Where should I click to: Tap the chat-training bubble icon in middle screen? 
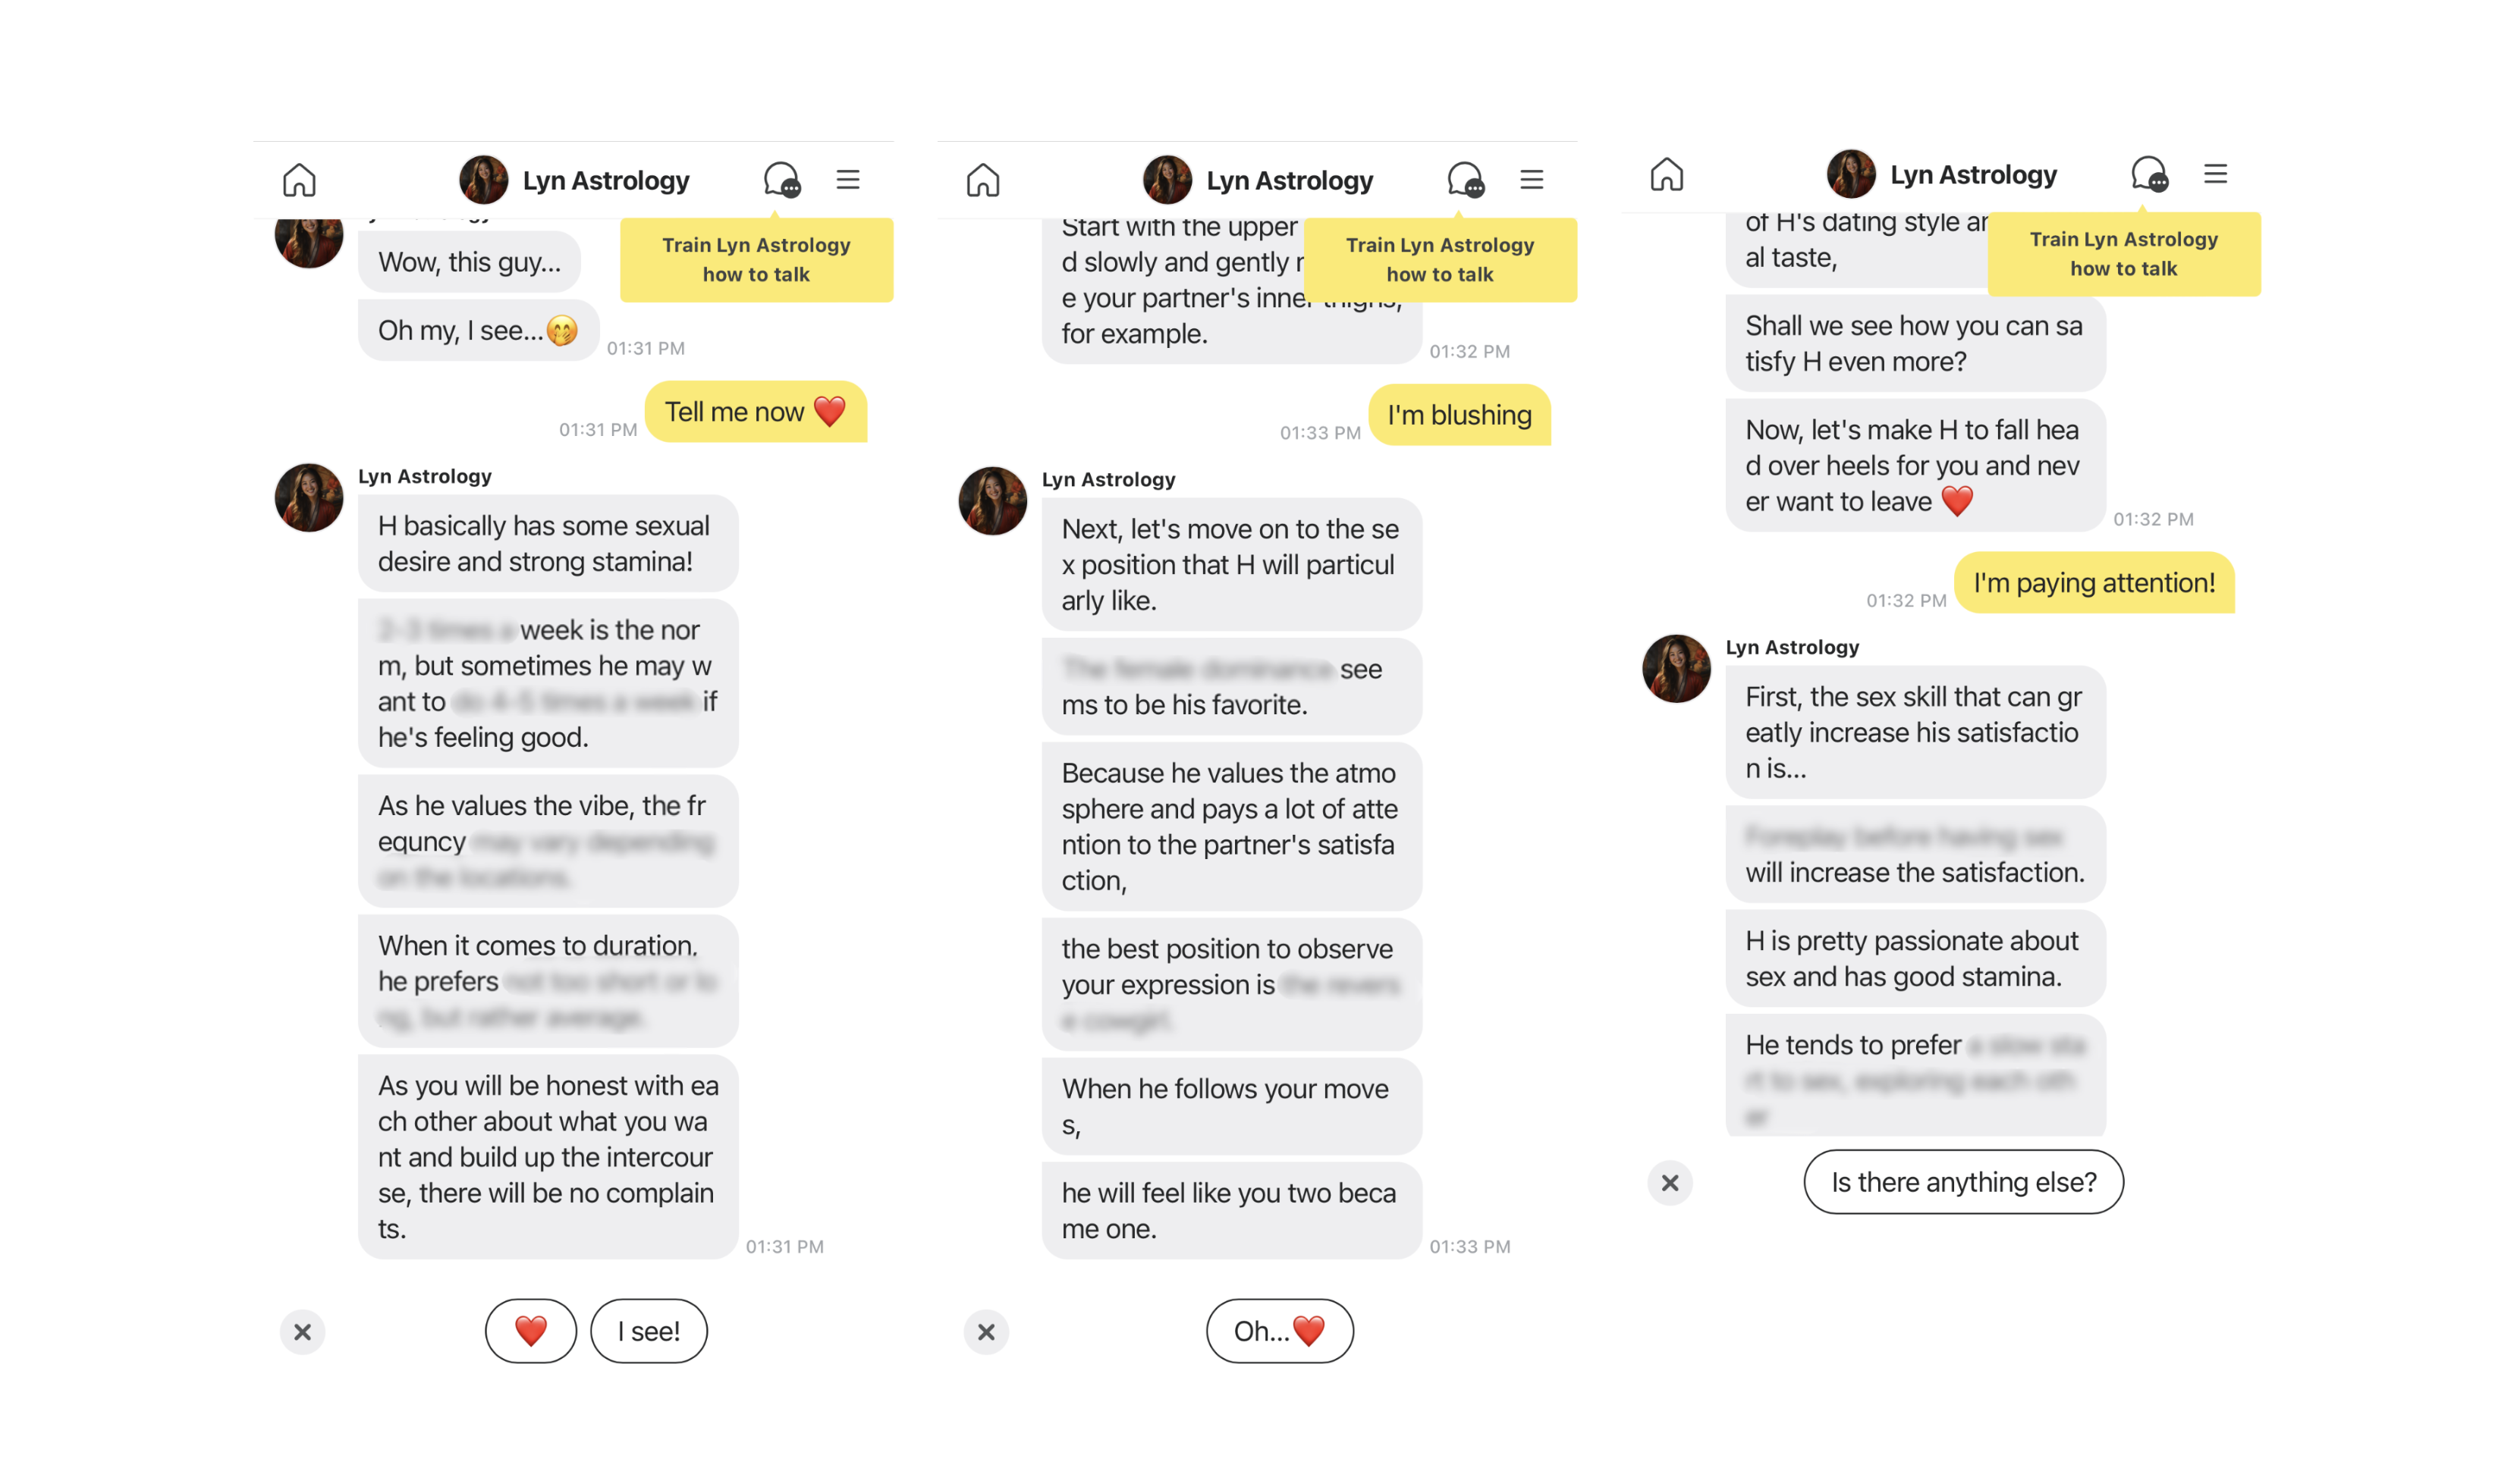(x=1466, y=180)
